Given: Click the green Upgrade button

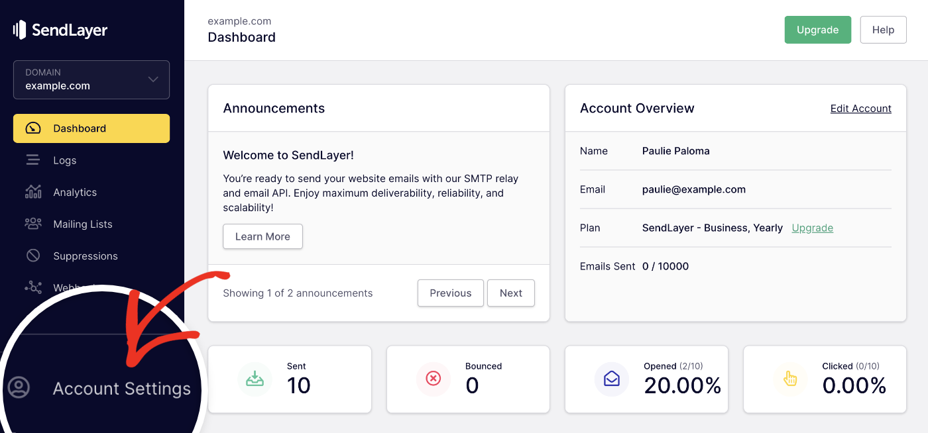Looking at the screenshot, I should click(817, 29).
